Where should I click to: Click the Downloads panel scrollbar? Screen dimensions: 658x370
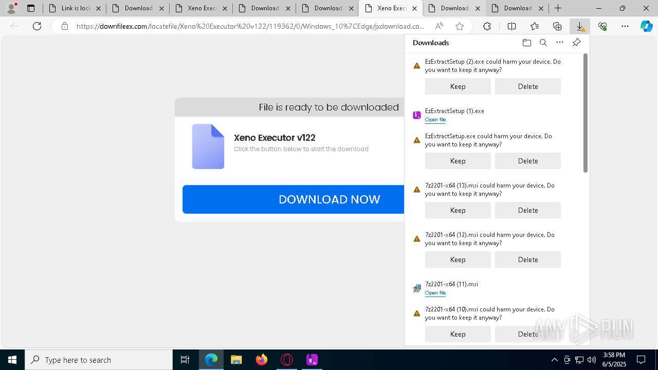(586, 113)
